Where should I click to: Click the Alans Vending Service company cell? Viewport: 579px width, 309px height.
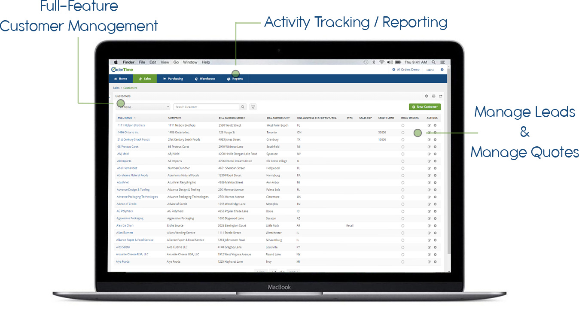pos(181,233)
